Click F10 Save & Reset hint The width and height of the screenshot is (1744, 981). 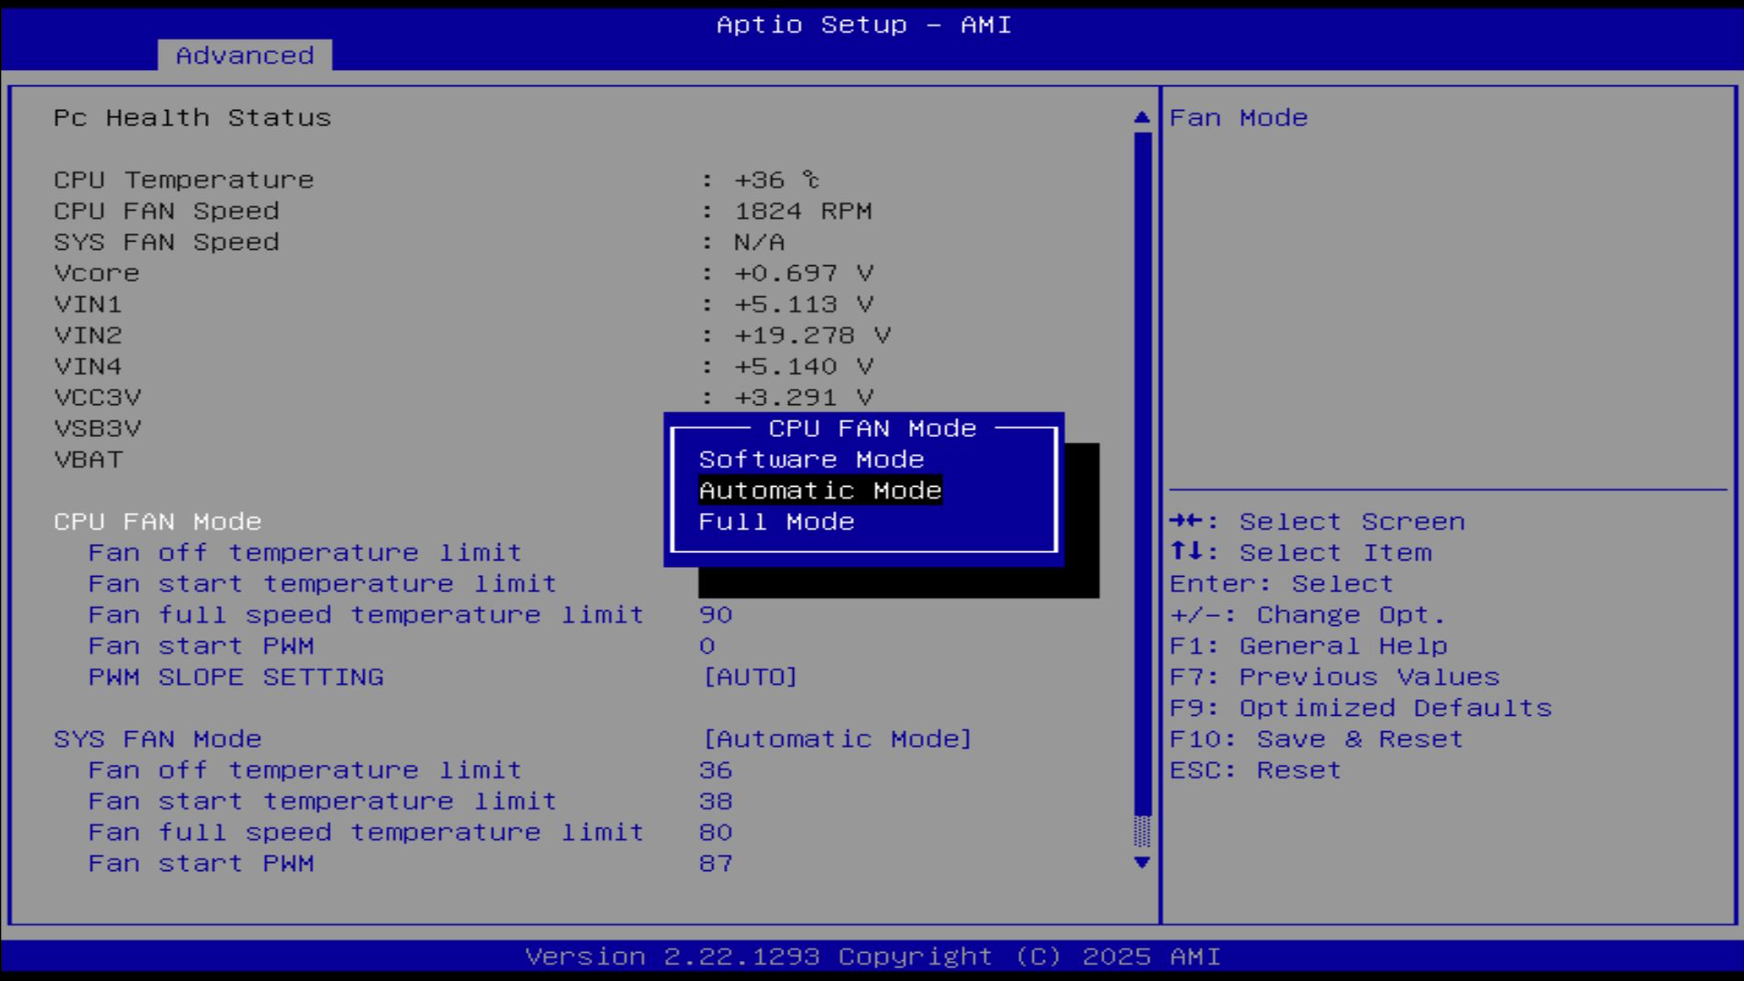(x=1315, y=738)
